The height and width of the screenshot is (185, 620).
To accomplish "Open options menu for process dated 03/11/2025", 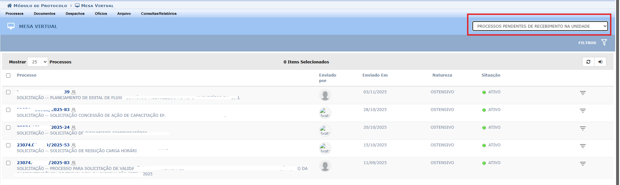I will (583, 93).
